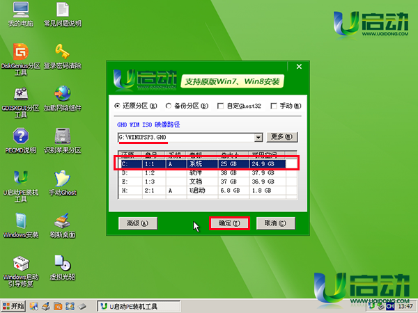Open the 登录密码清除 key icon
418x313 pixels.
click(62, 53)
